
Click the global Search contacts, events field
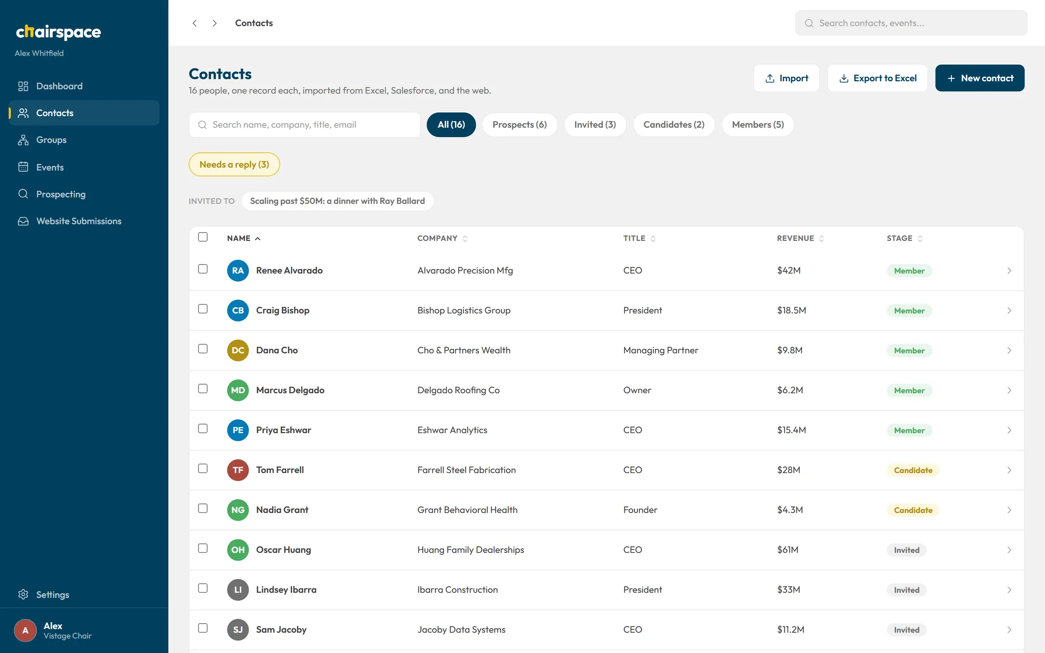911,23
